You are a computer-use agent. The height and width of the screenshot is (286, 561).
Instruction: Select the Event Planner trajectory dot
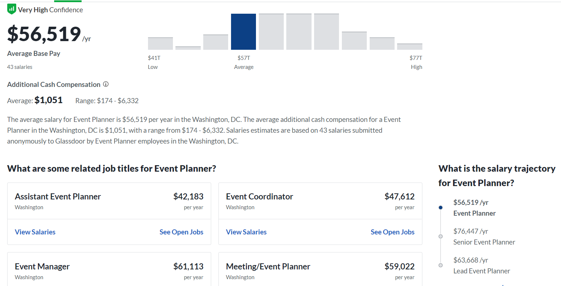pos(440,207)
